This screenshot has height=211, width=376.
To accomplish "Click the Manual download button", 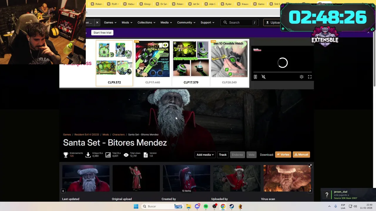I will click(301, 155).
